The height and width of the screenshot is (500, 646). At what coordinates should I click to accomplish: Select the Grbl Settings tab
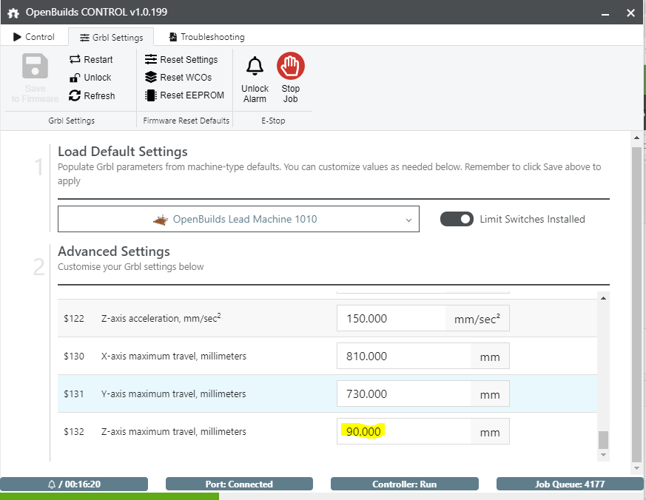[x=111, y=37]
